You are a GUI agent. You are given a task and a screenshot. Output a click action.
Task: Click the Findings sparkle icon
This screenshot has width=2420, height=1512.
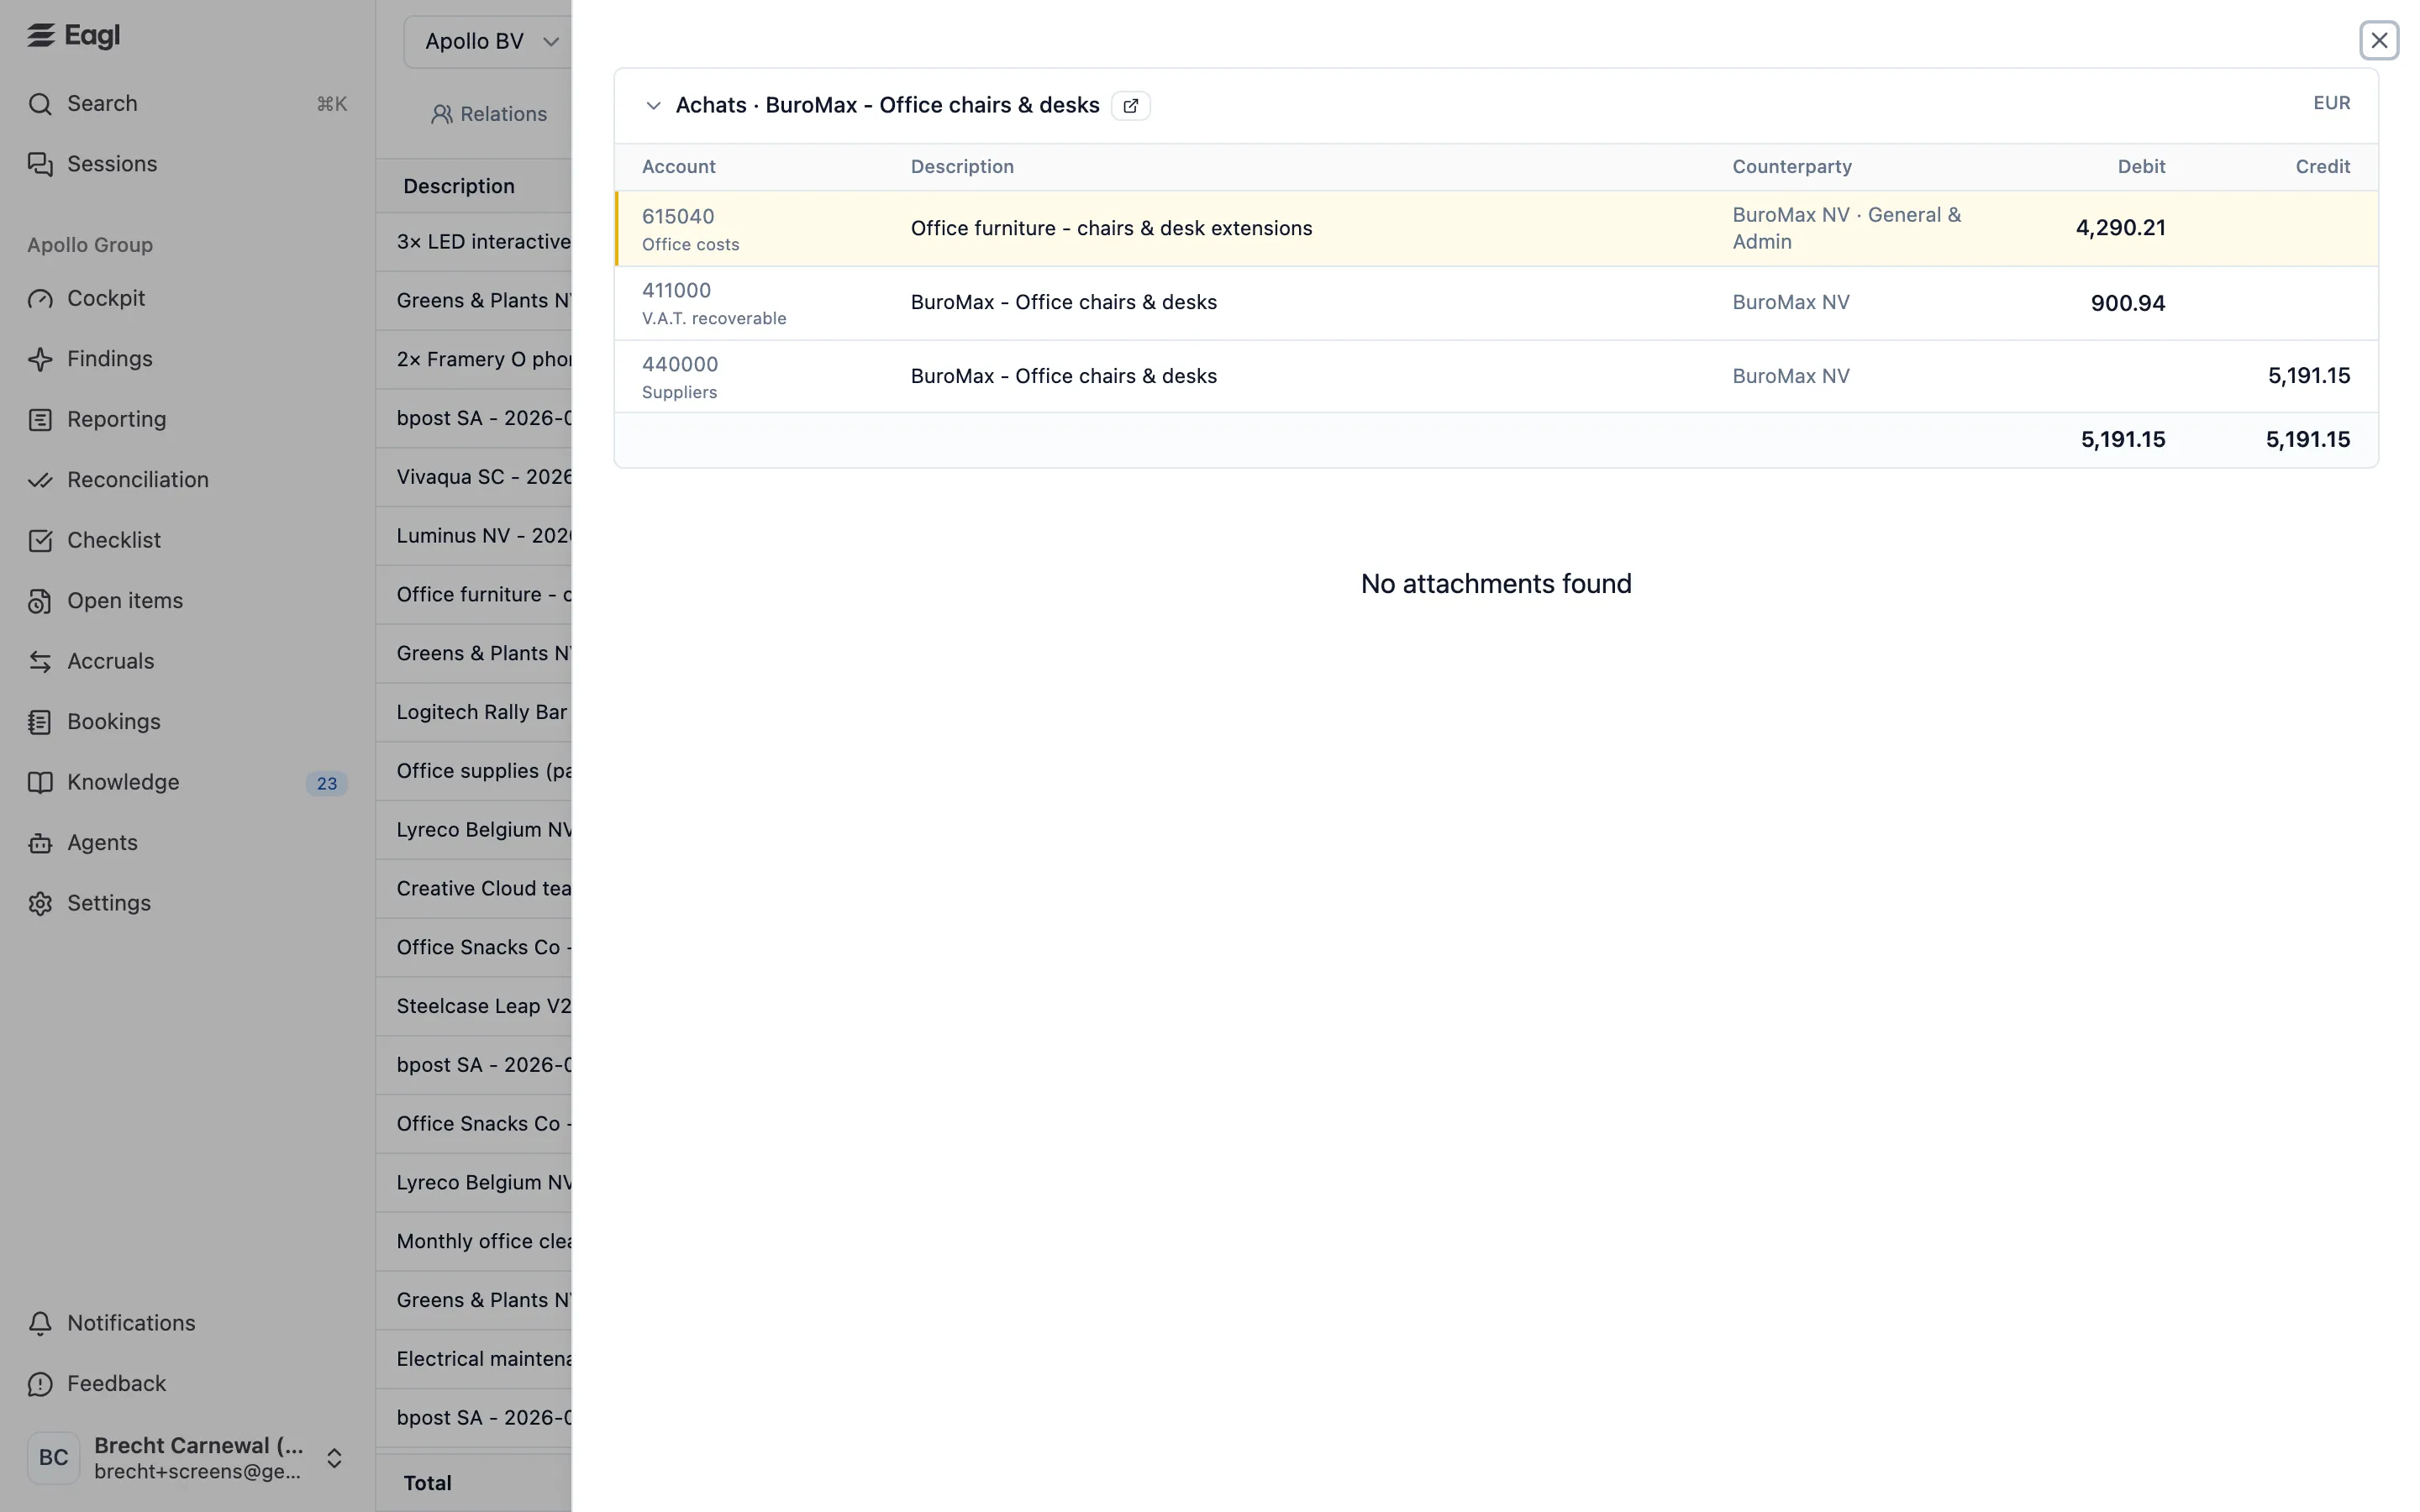tap(40, 359)
